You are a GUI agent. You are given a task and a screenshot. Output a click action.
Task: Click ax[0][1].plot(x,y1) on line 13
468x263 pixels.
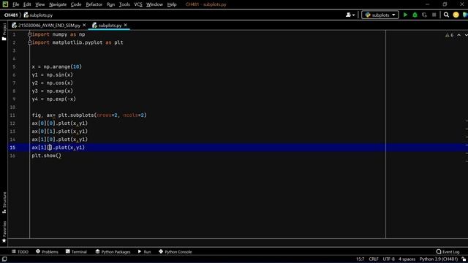(60, 131)
